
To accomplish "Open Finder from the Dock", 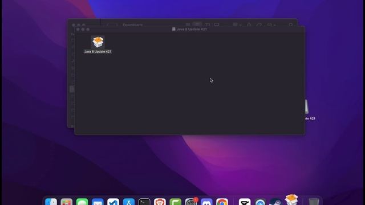I will click(x=51, y=201).
